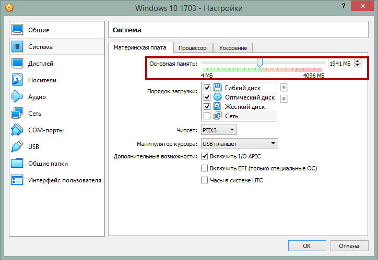Click the Аудио speaker icon
Viewport: 378px width, 260px height.
[17, 97]
